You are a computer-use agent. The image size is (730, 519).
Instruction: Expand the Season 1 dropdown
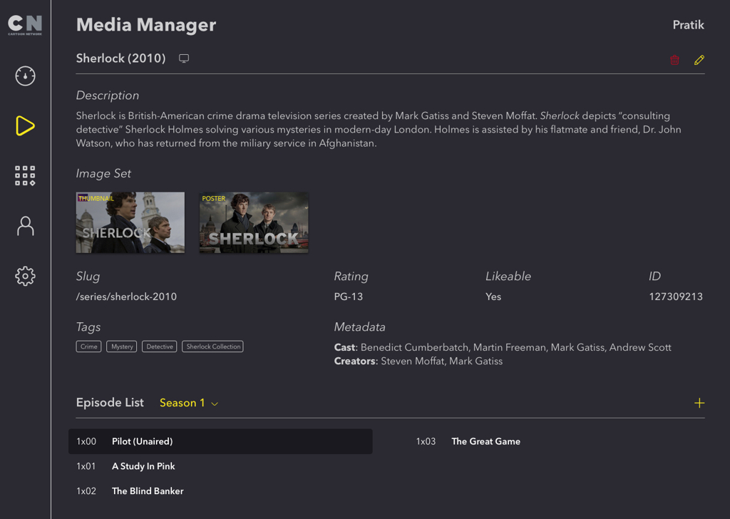(188, 403)
